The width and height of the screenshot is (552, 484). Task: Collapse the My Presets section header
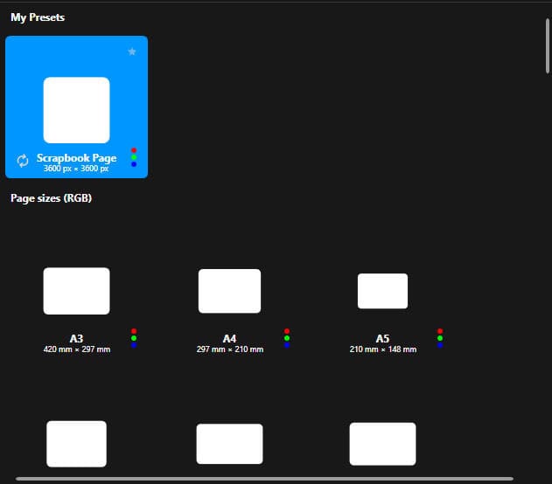38,17
